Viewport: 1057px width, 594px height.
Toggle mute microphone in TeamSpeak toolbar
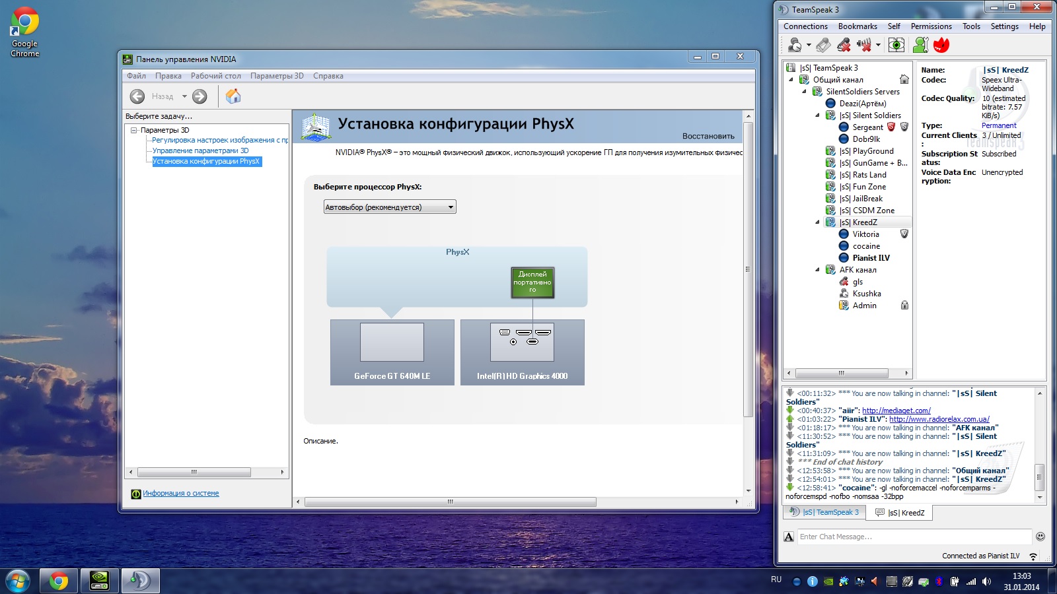pyautogui.click(x=844, y=45)
